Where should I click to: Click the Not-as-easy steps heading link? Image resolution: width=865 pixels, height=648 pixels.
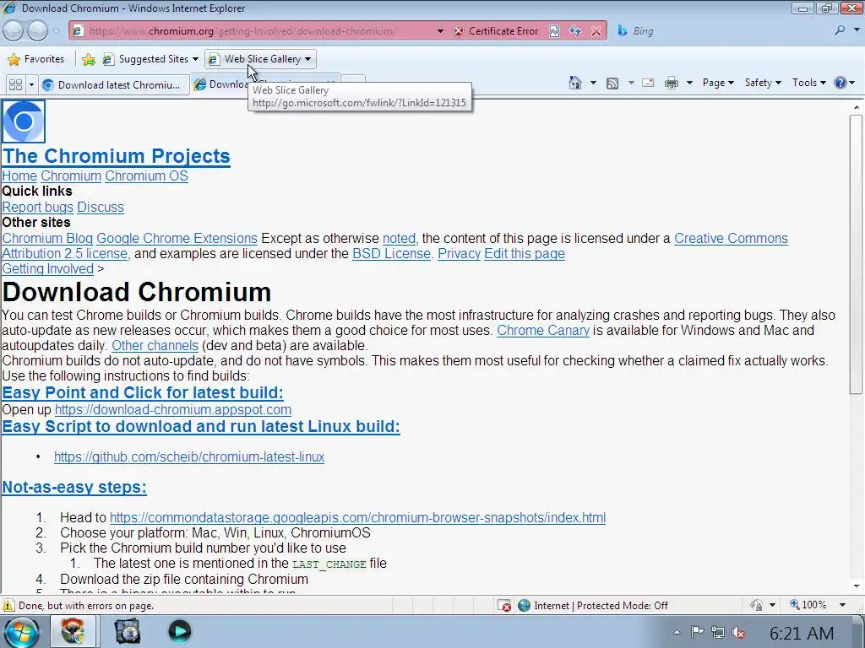(x=74, y=487)
